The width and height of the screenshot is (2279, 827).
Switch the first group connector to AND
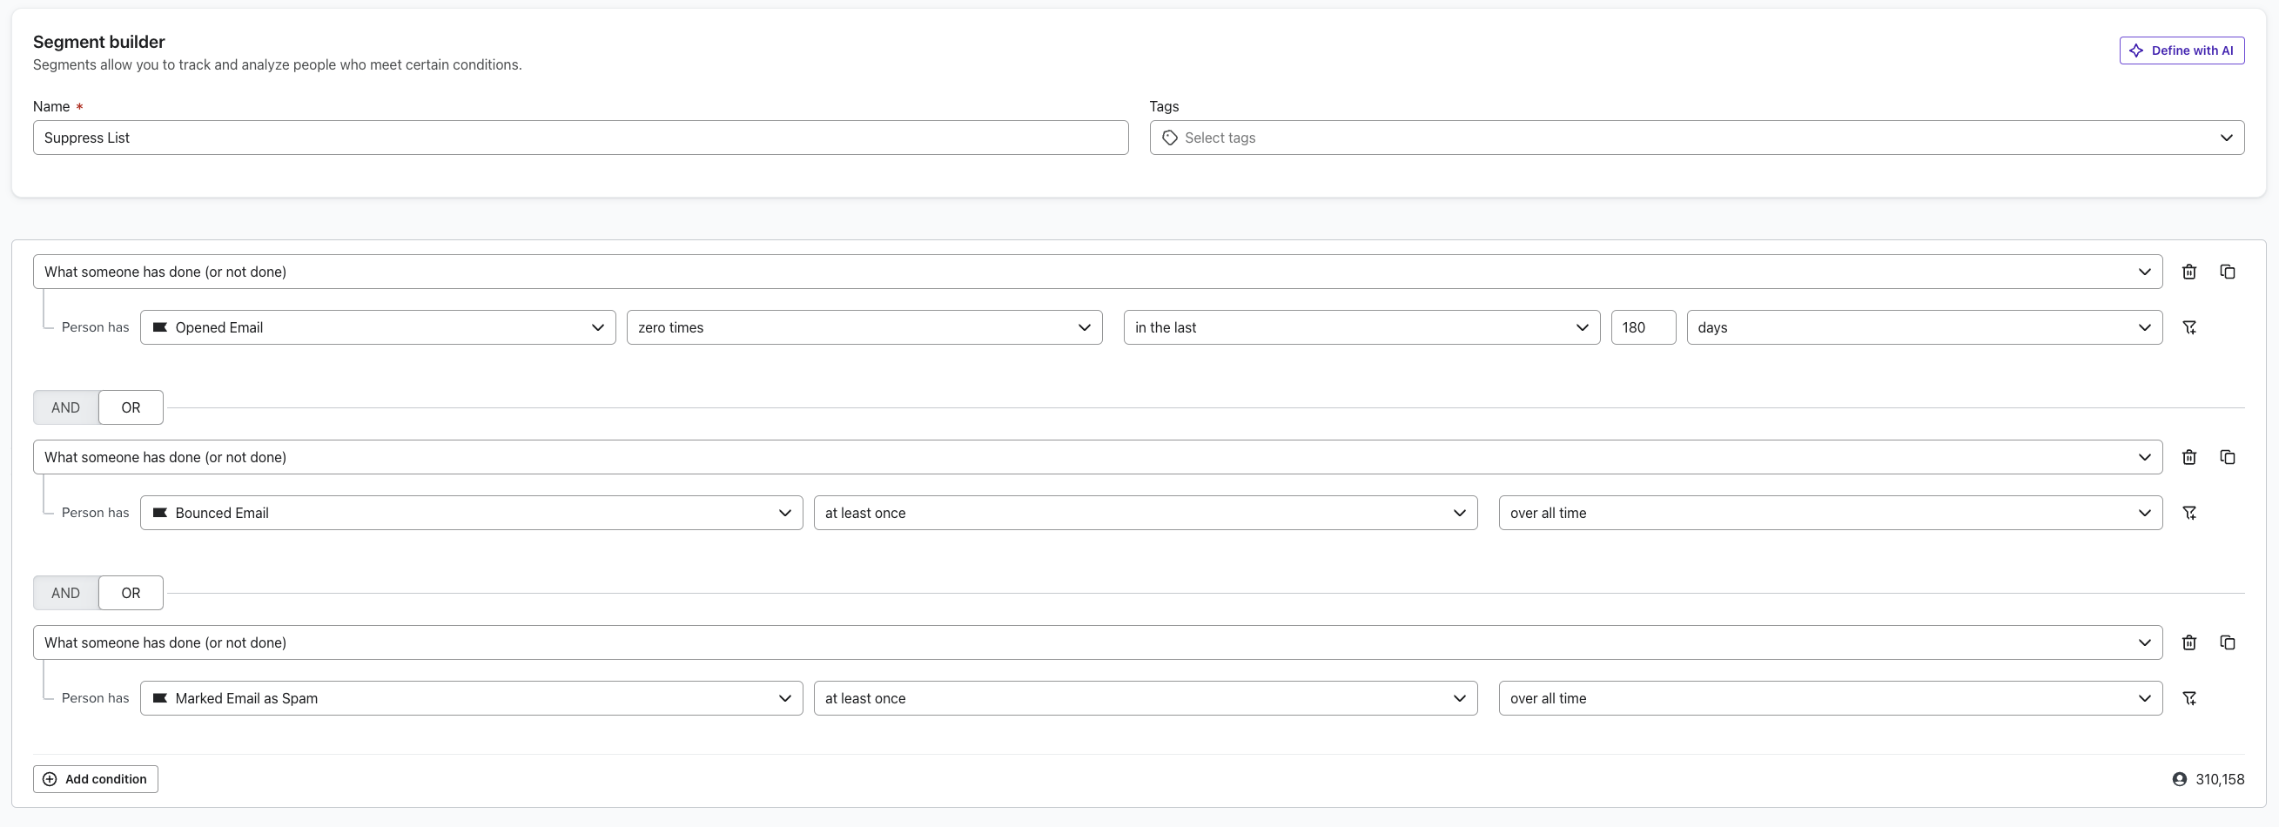[x=64, y=407]
